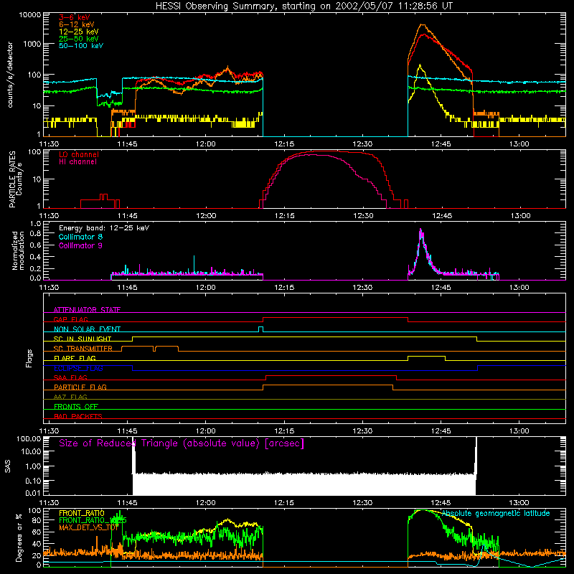Image resolution: width=574 pixels, height=574 pixels.
Task: Click the orange 6-12 keV flare peak
Action: point(423,25)
